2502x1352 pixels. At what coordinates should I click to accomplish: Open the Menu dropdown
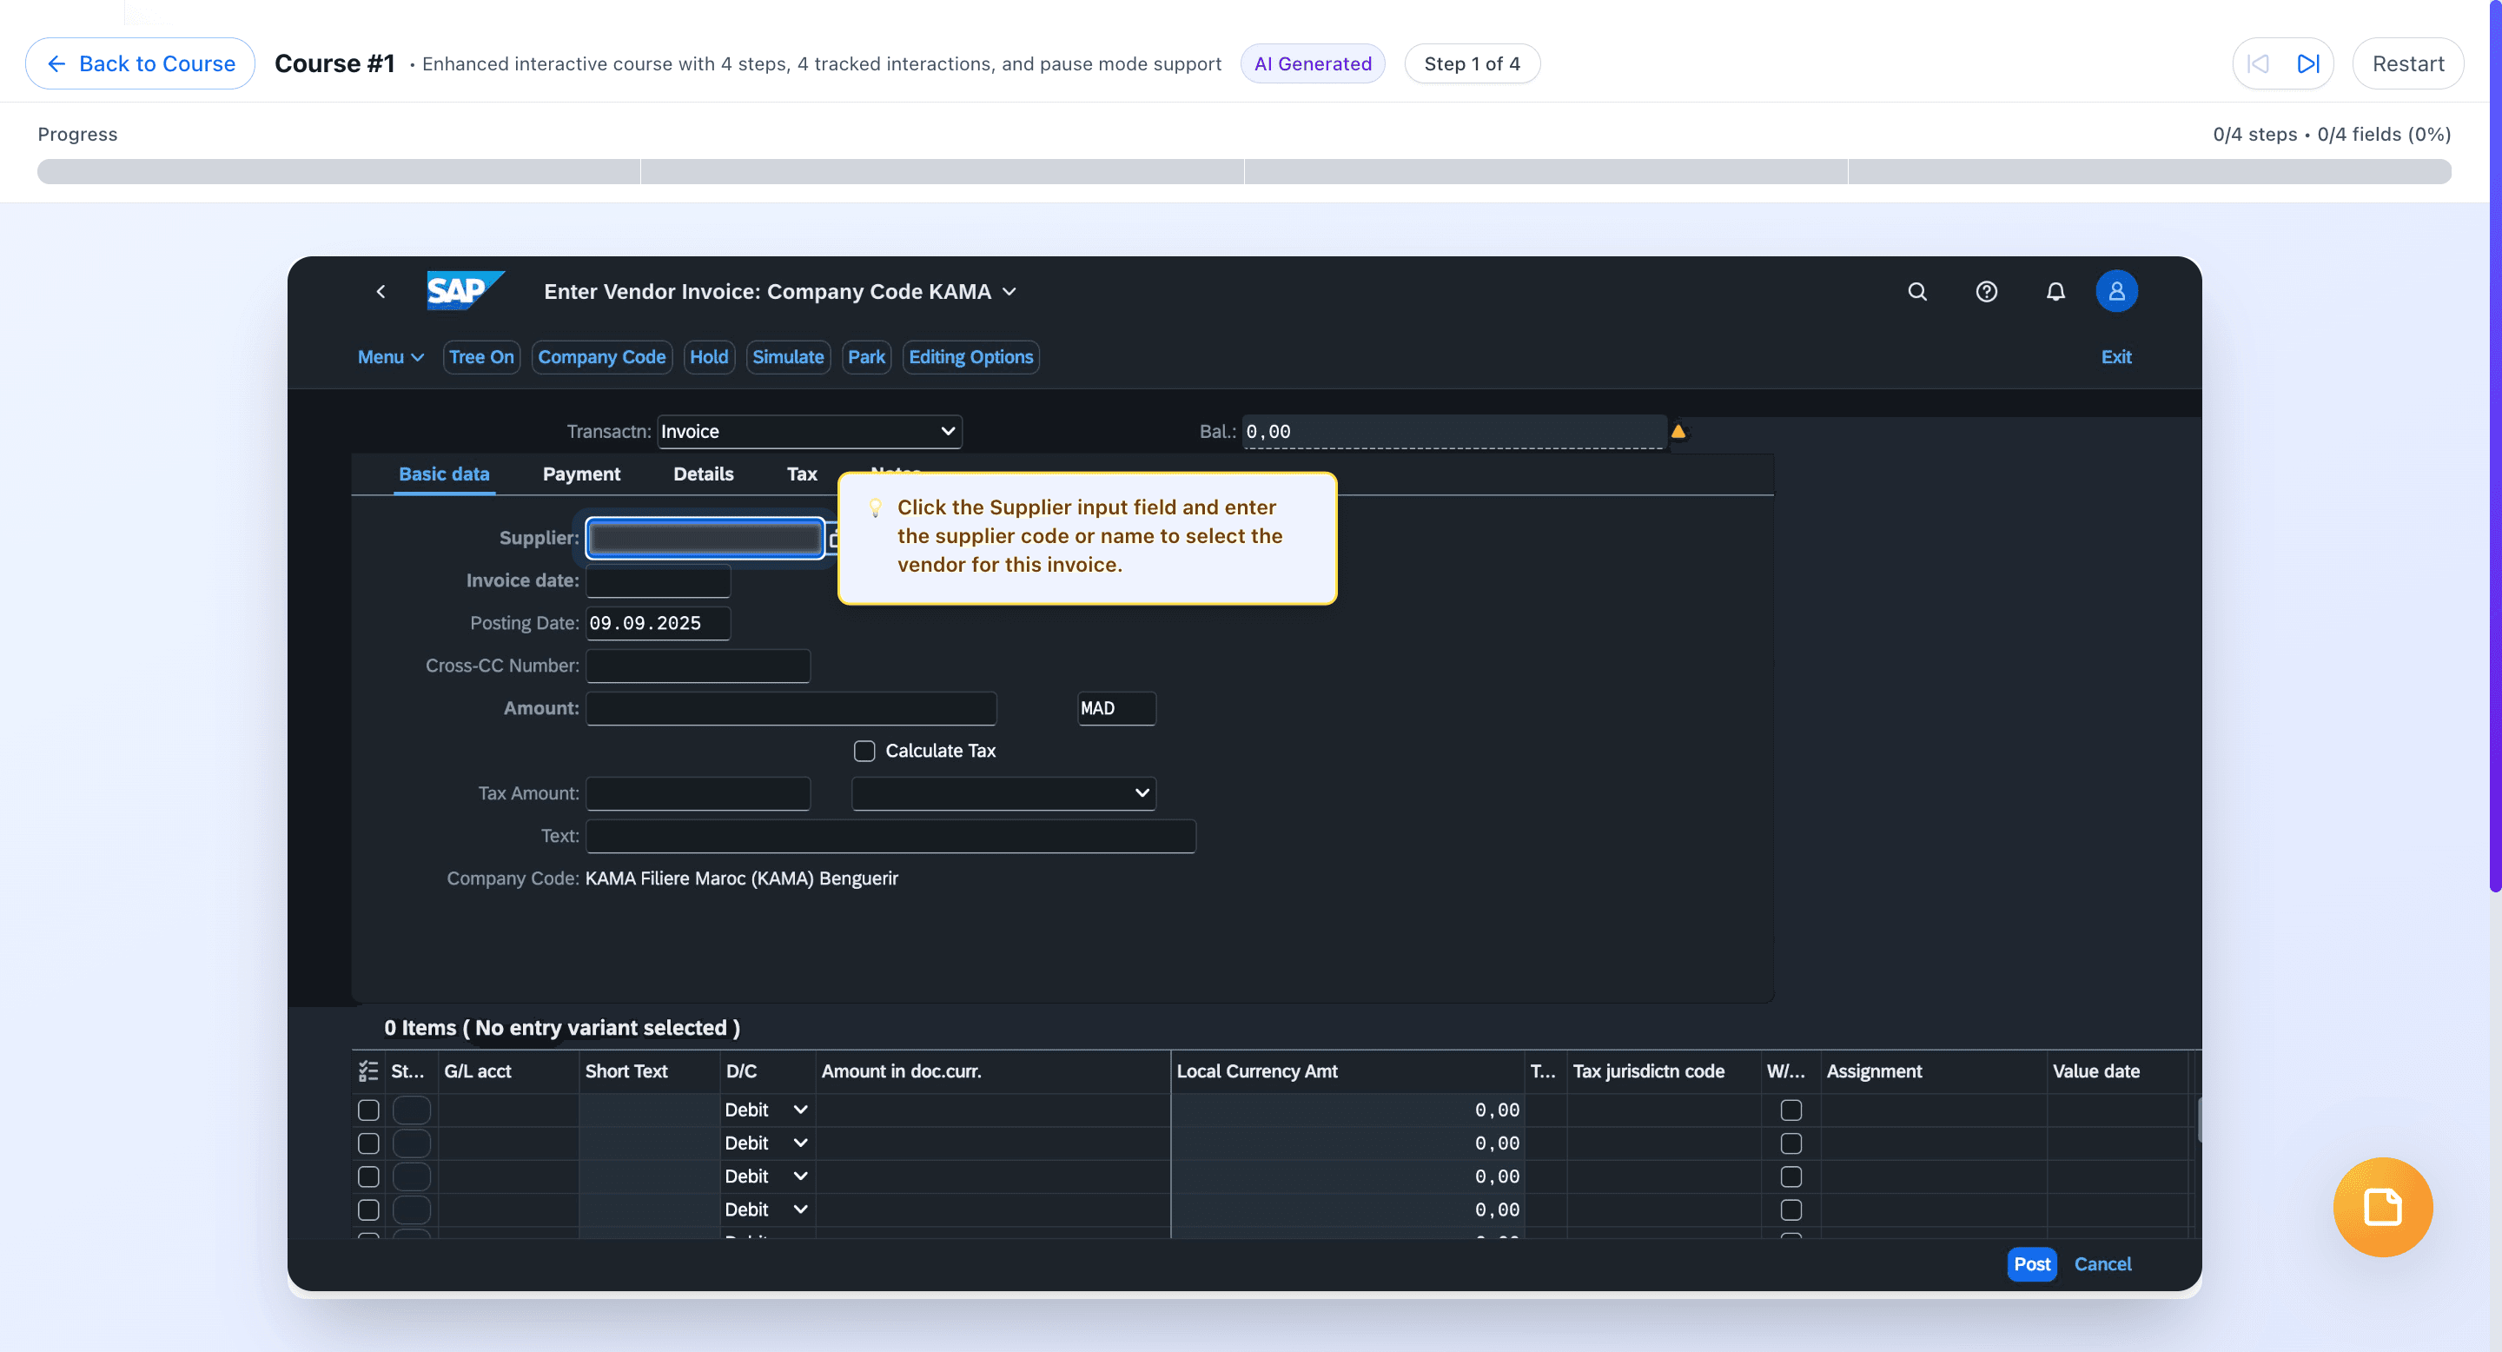(x=390, y=357)
